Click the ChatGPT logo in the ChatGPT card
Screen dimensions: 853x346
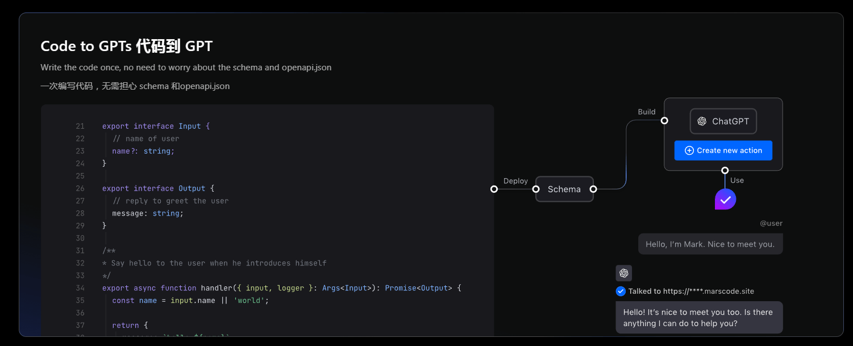[702, 121]
